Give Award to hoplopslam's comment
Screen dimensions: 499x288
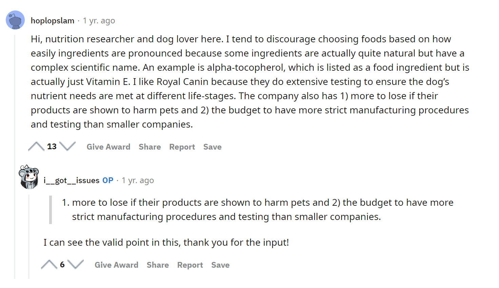tap(108, 147)
